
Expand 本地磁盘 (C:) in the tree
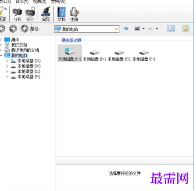click(x=7, y=61)
